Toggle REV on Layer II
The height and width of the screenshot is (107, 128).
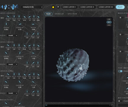[x=2, y=47]
